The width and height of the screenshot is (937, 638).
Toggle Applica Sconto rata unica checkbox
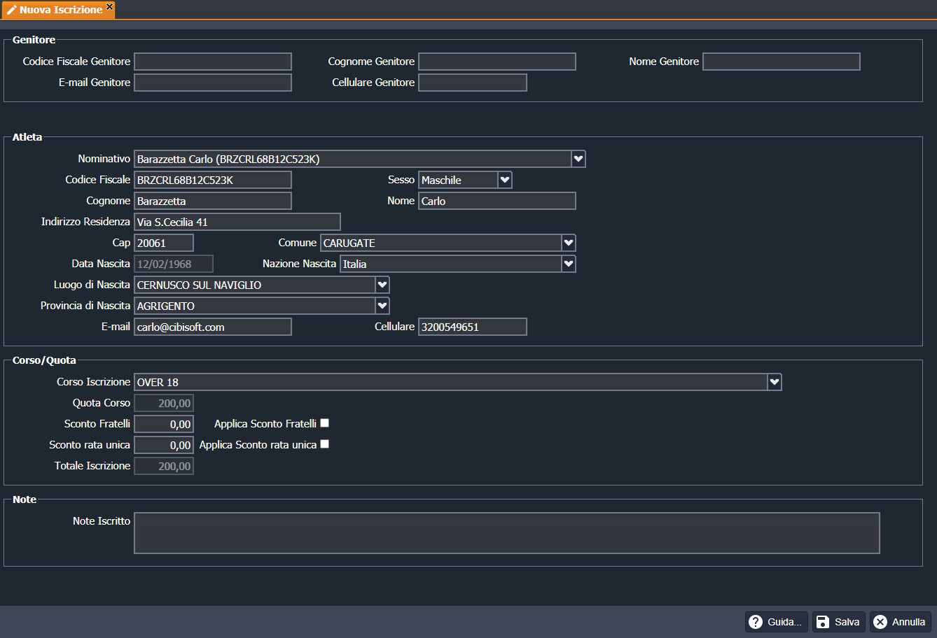[324, 444]
